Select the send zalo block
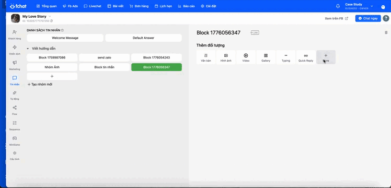391x188 pixels. 104,57
